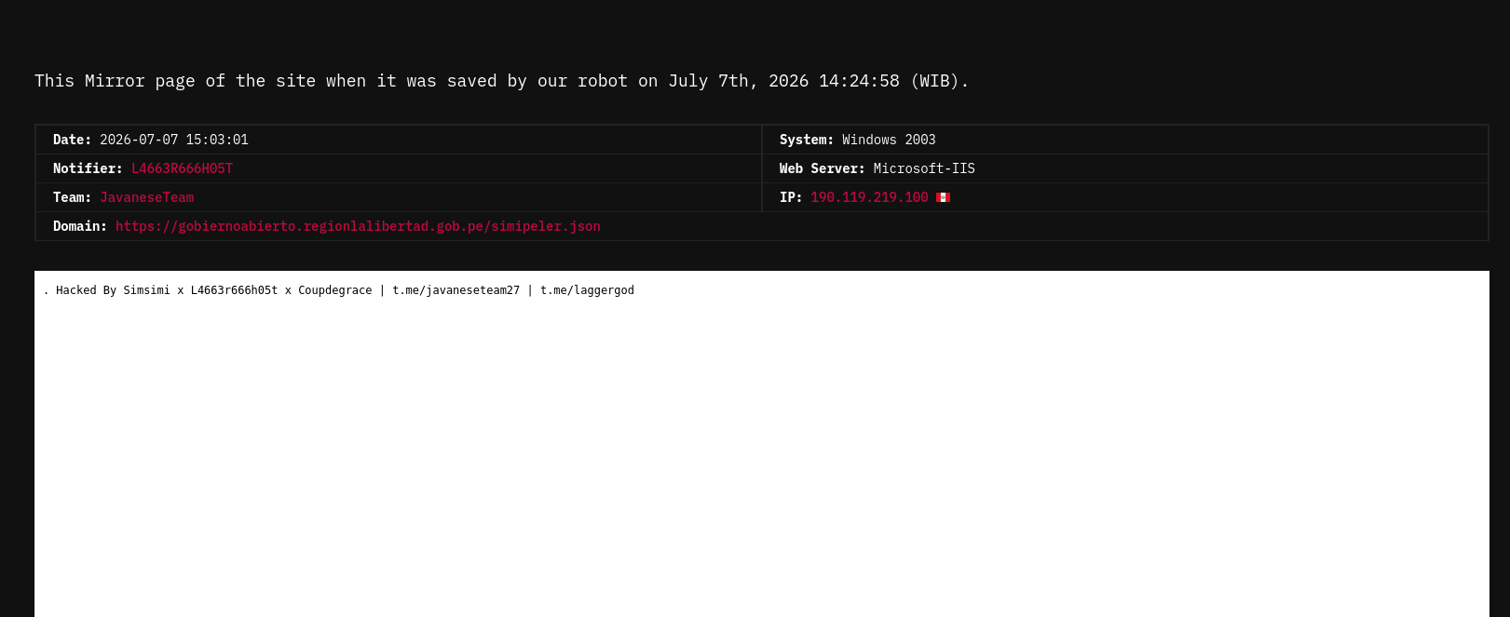Open the L4663R666H05T notifier link
This screenshot has width=1510, height=617.
click(182, 168)
